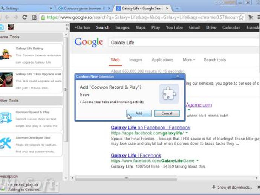Expand the More results dropdown

pyautogui.click(x=189, y=60)
